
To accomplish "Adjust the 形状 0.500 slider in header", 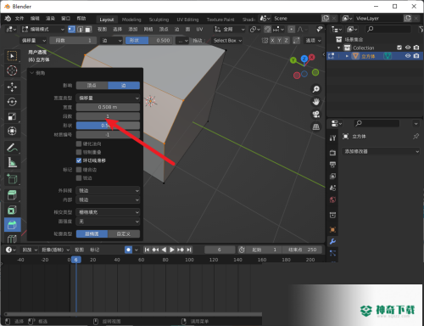I will (149, 41).
